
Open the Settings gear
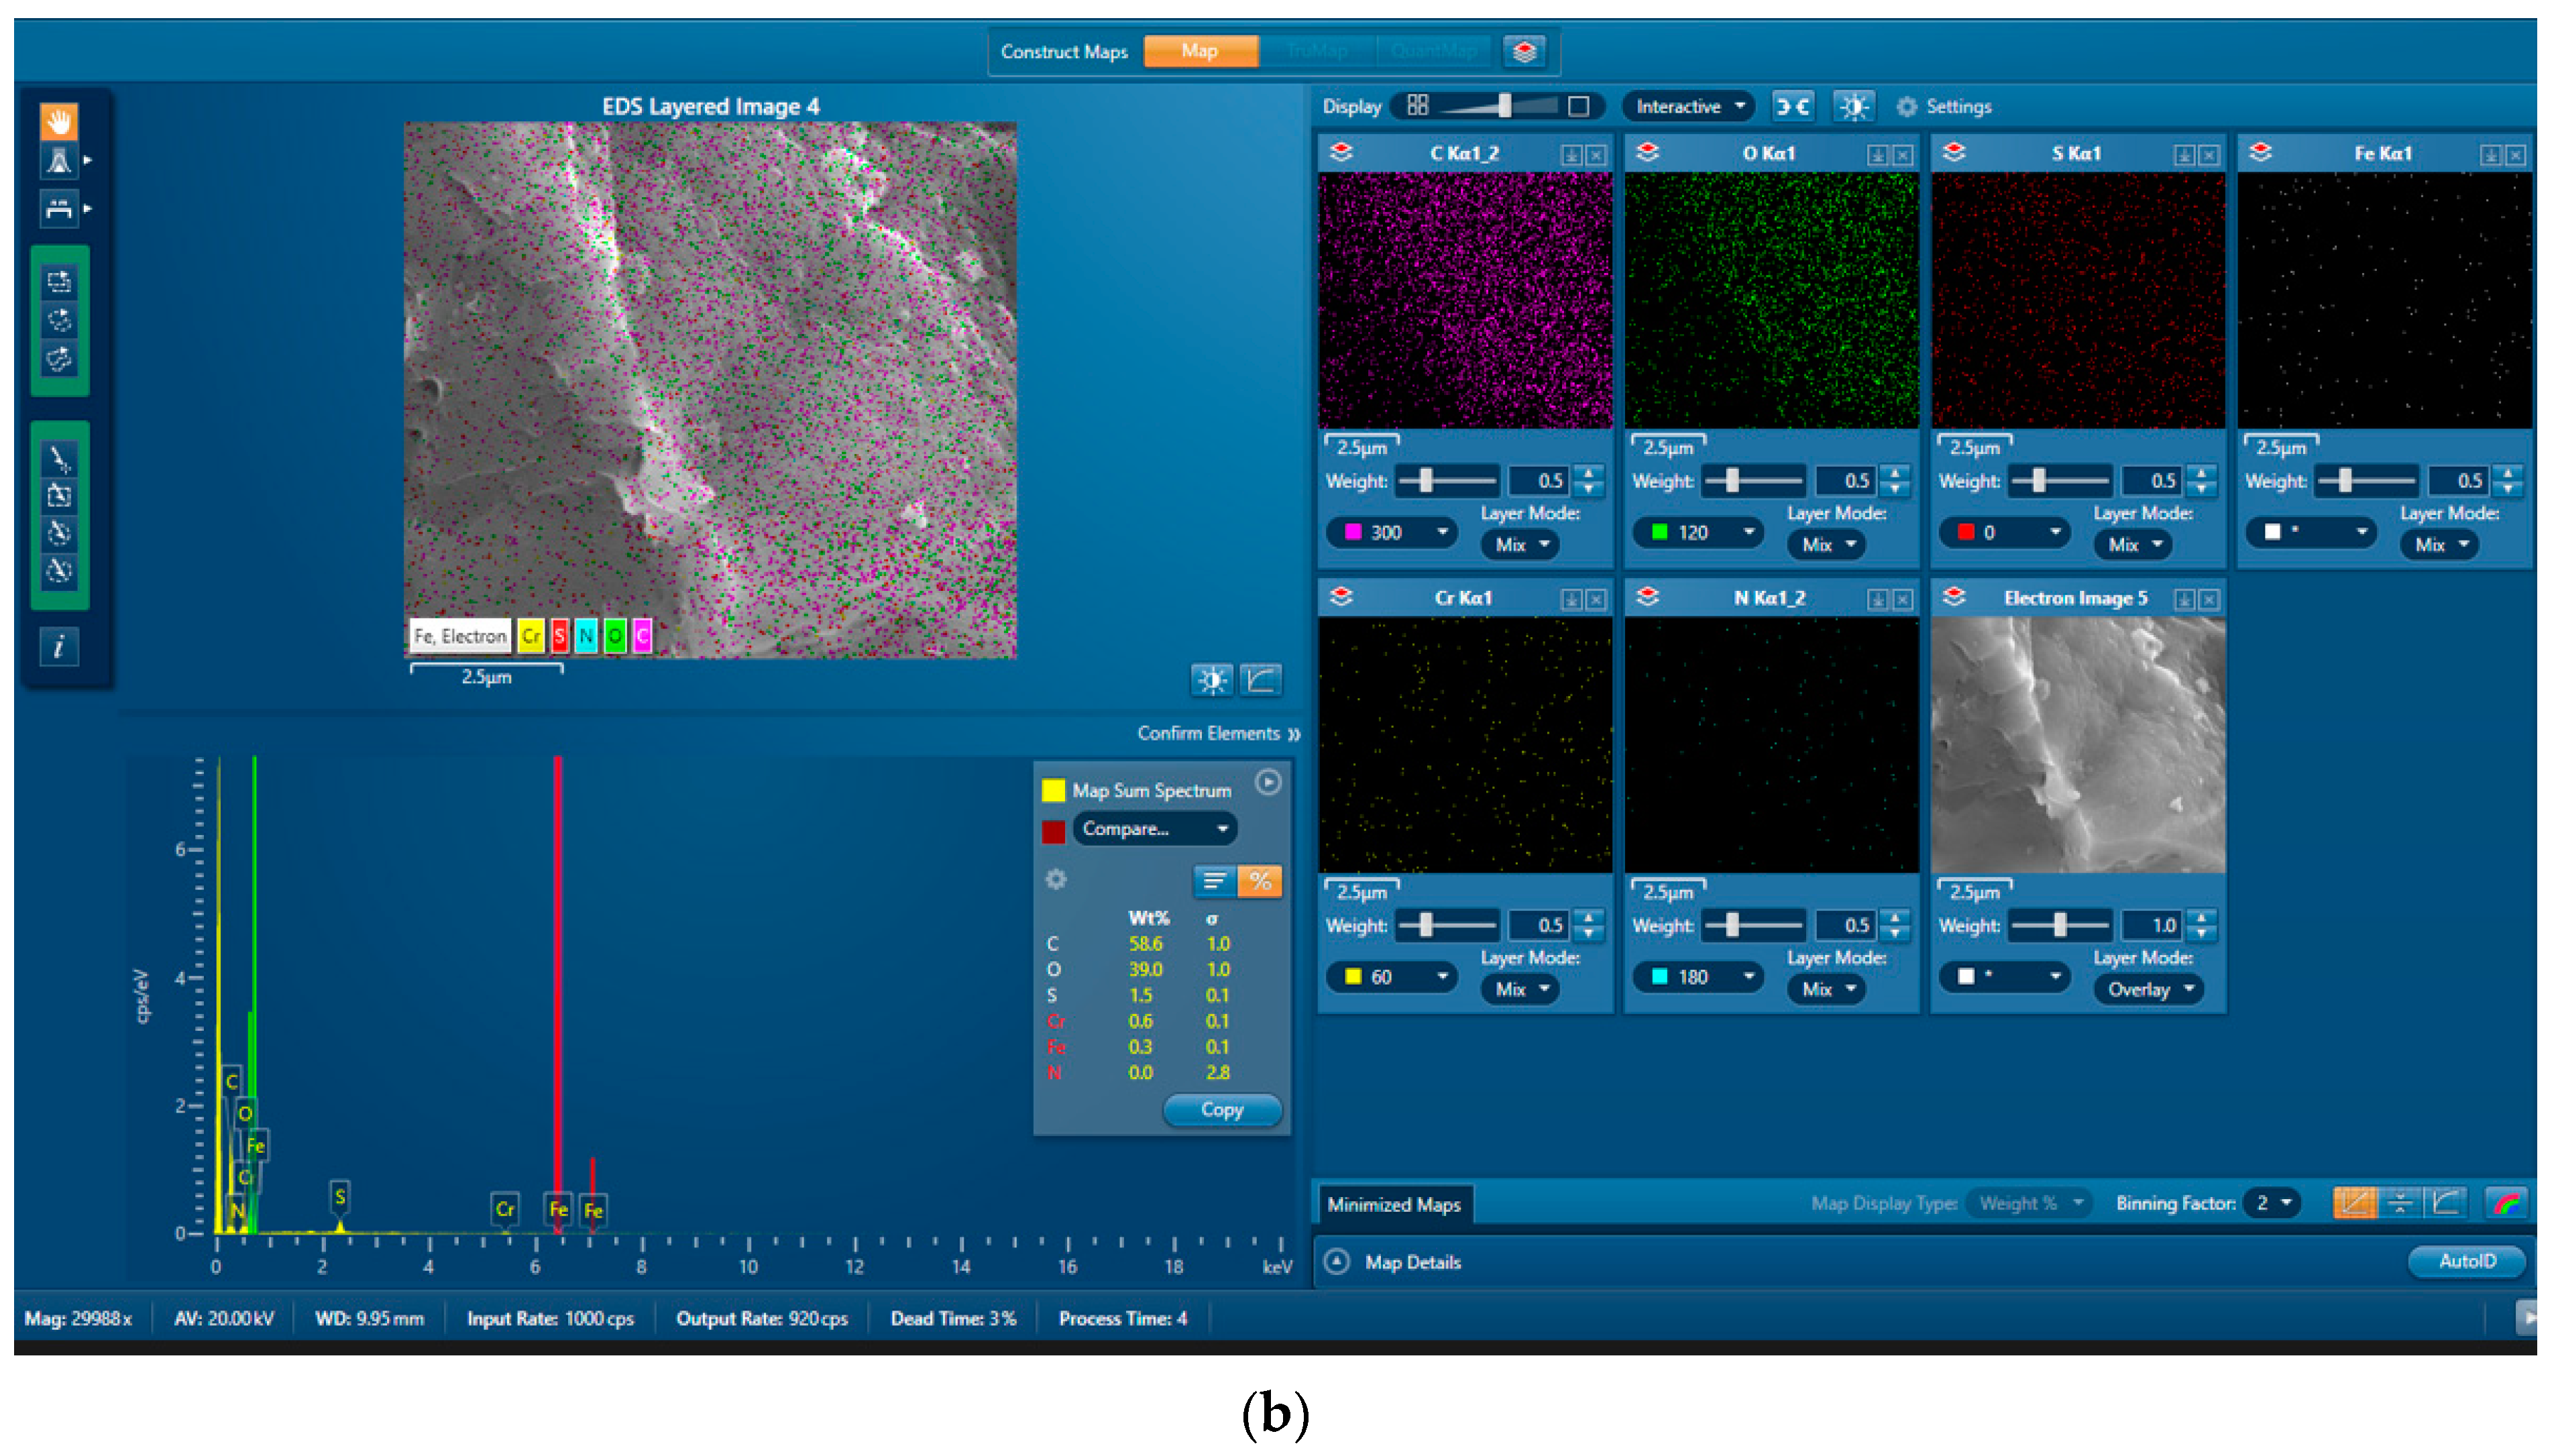click(x=1944, y=106)
